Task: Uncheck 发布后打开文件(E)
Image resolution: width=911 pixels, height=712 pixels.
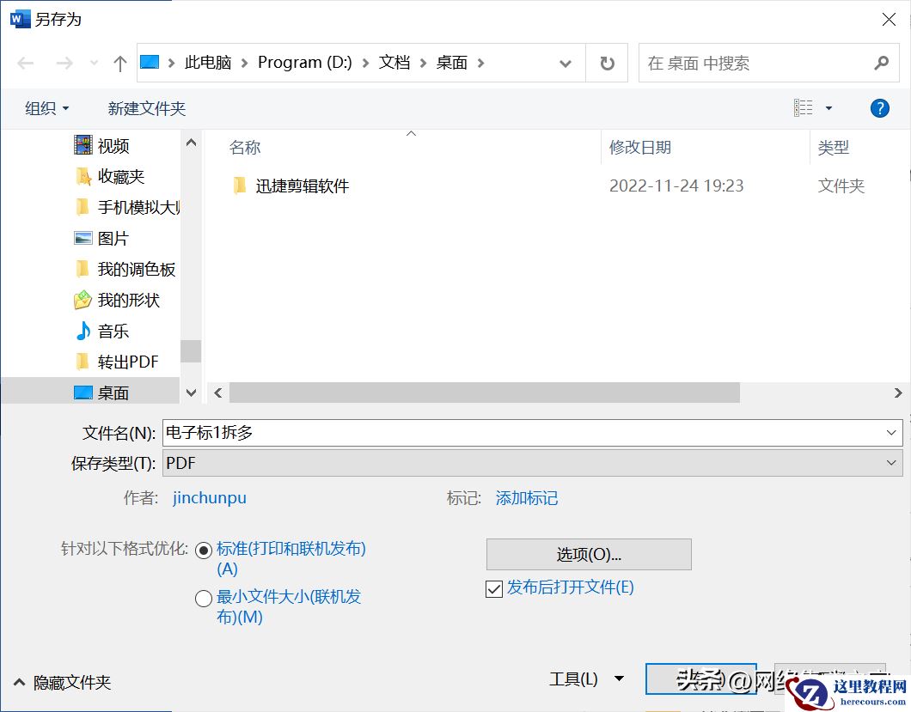Action: [493, 587]
